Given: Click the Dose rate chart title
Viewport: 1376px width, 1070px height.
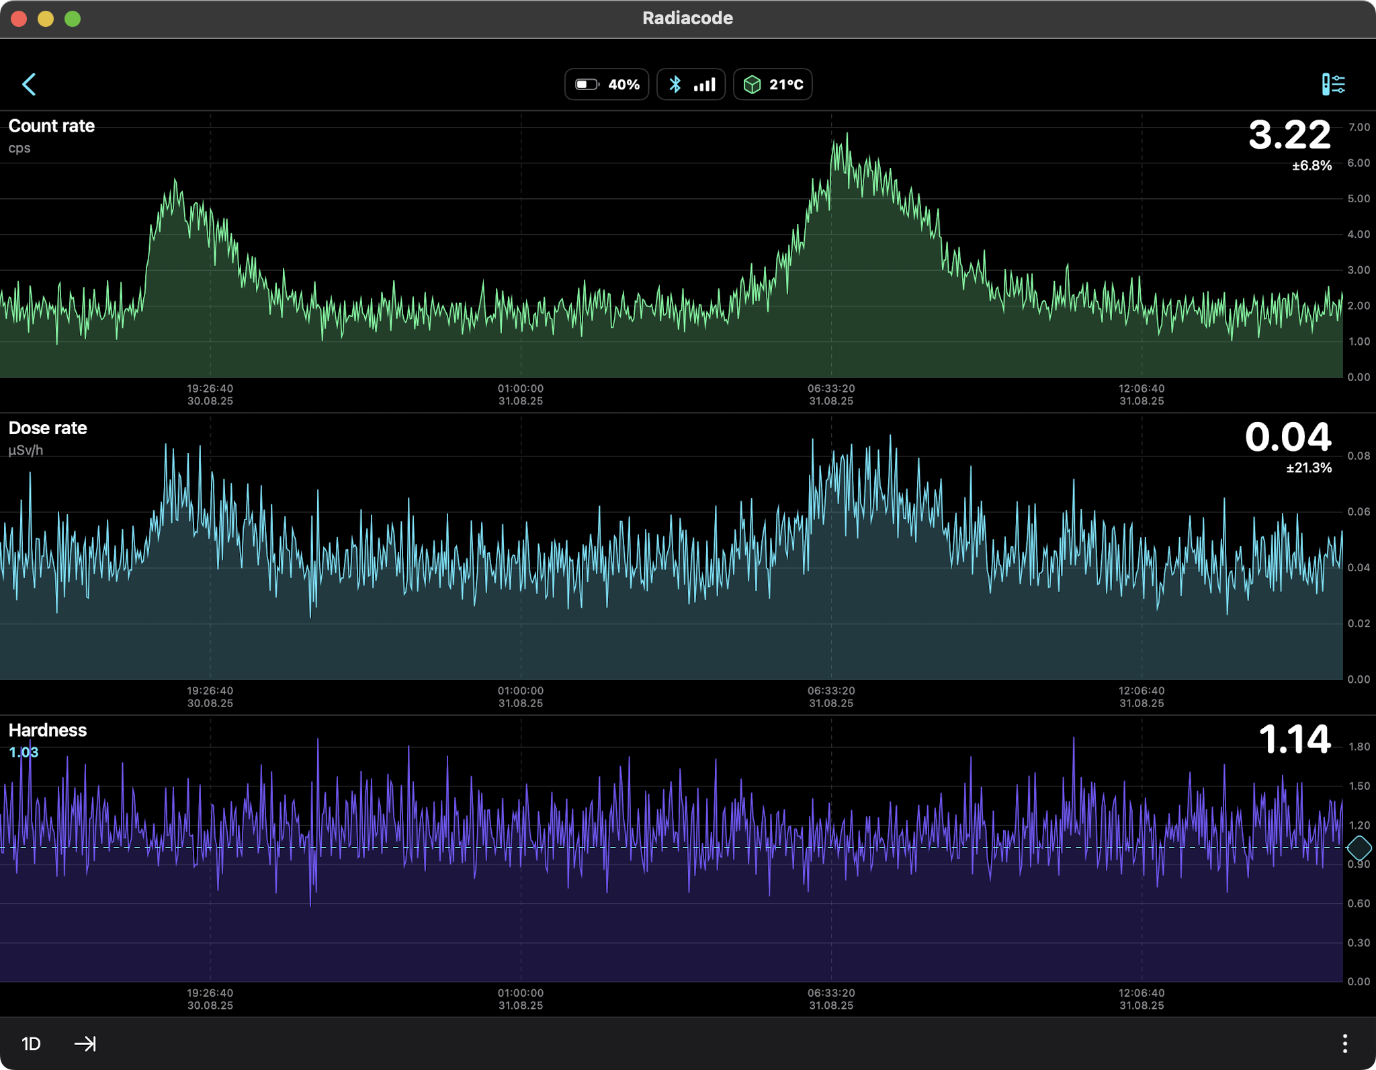Looking at the screenshot, I should point(48,428).
